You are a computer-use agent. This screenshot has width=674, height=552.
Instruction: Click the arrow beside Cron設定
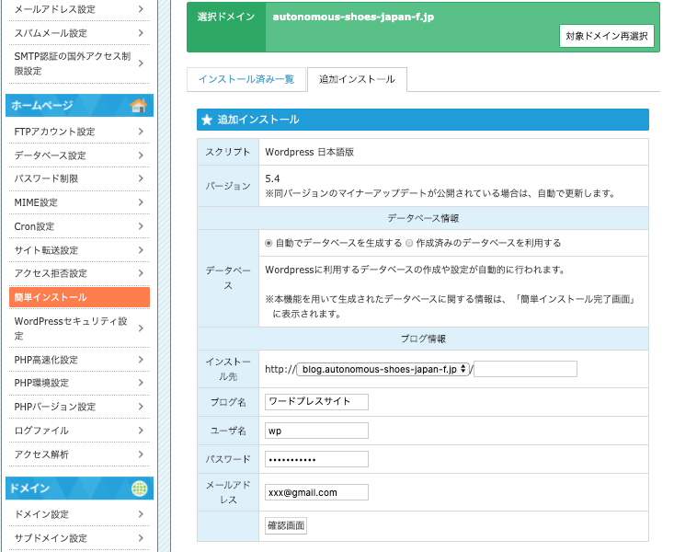point(141,226)
